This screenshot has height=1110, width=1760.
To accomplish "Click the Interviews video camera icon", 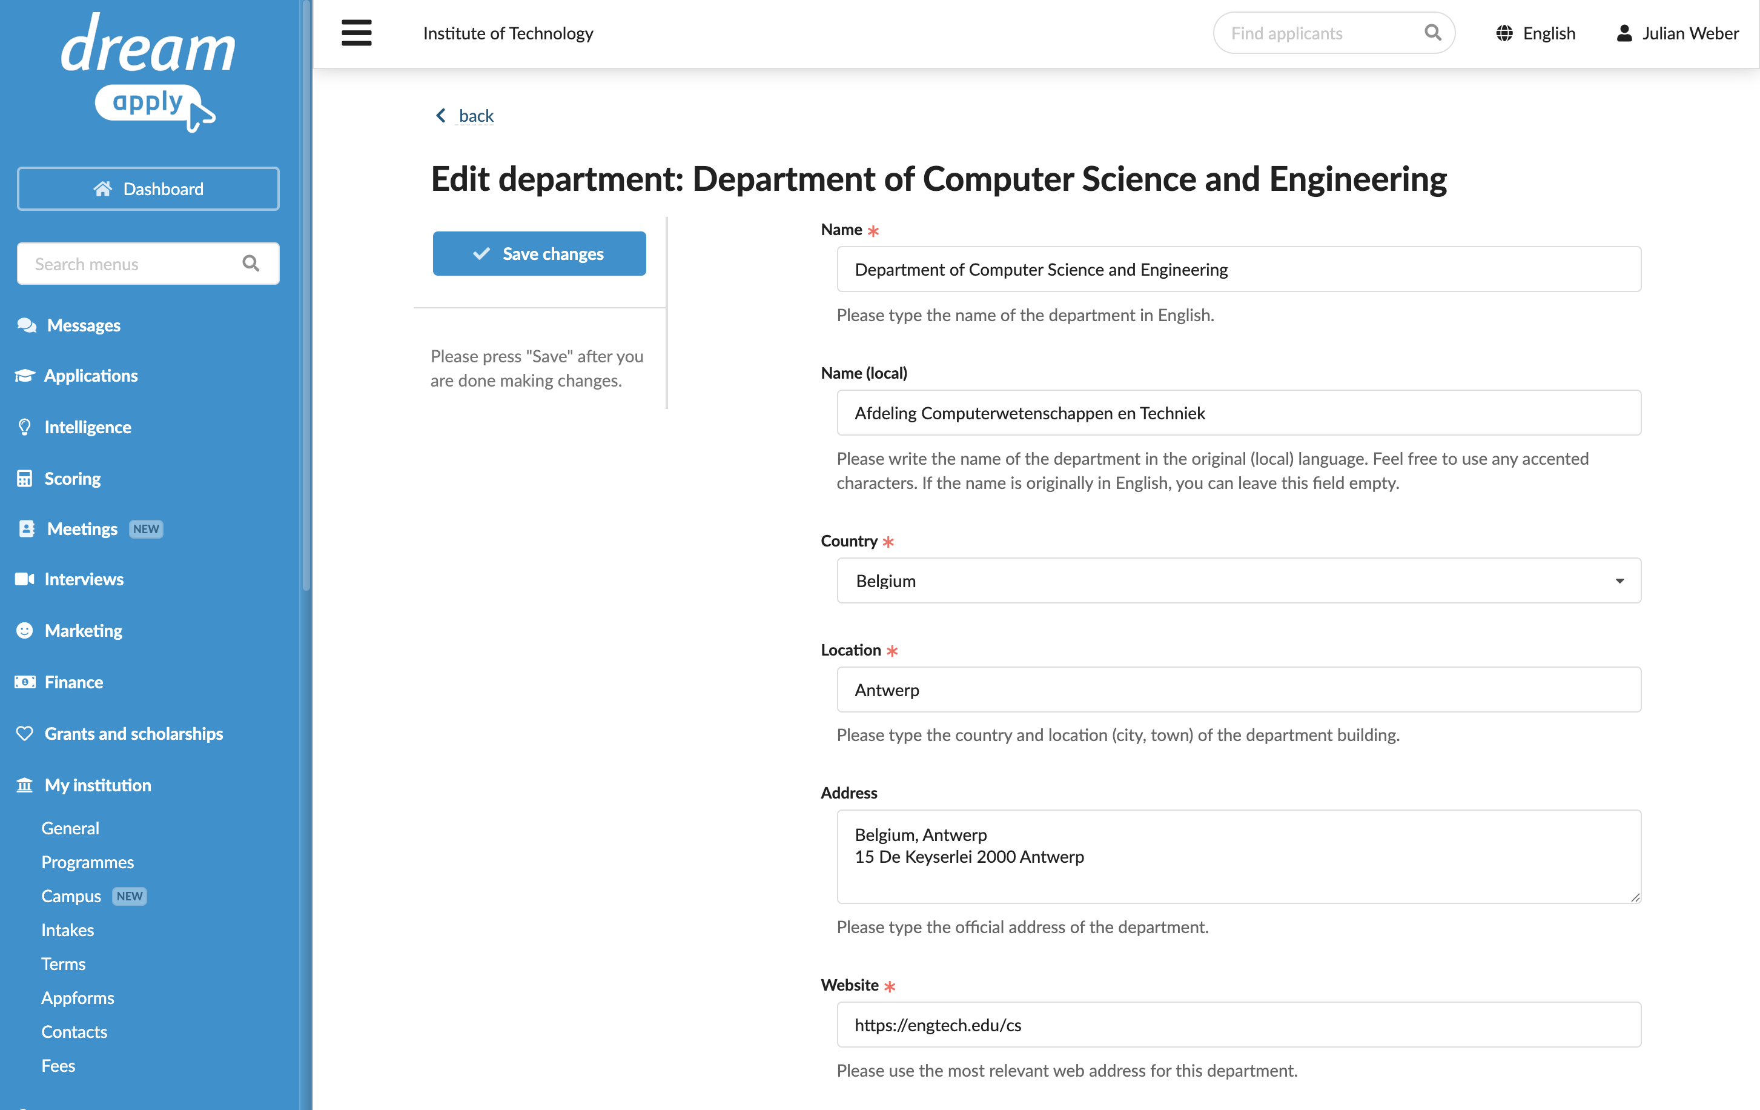I will click(25, 579).
